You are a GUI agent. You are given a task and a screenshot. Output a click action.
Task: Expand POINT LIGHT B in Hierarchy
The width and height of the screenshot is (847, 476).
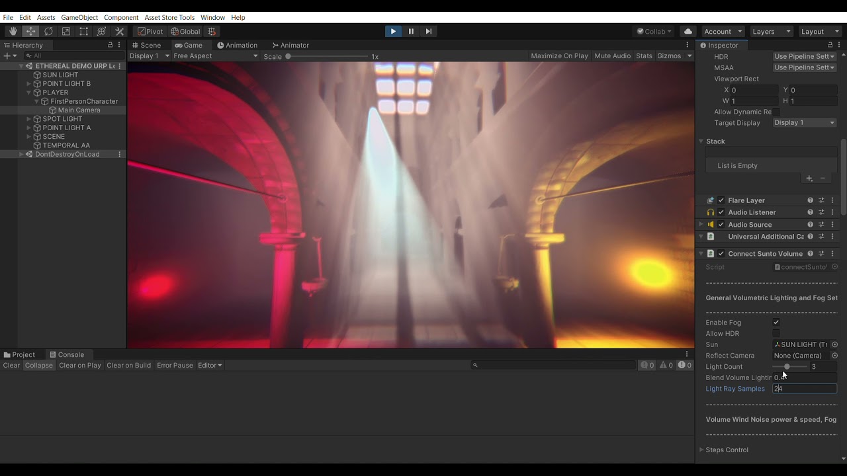28,84
